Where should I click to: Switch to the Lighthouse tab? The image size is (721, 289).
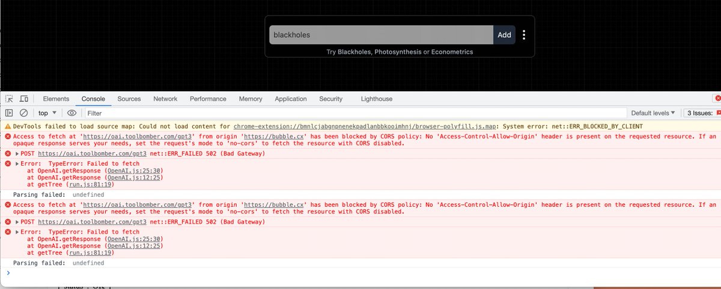click(377, 99)
